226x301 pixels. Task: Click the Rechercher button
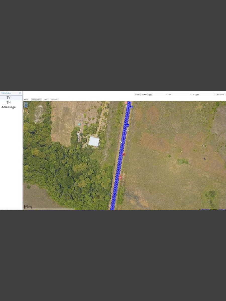[x=220, y=95]
